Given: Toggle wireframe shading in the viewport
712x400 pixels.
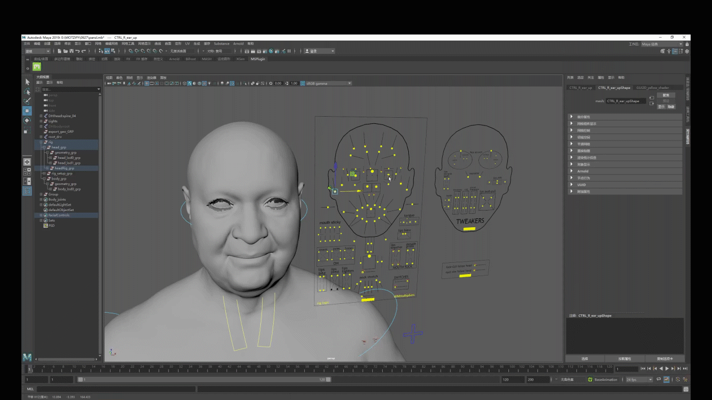Looking at the screenshot, I should point(185,83).
